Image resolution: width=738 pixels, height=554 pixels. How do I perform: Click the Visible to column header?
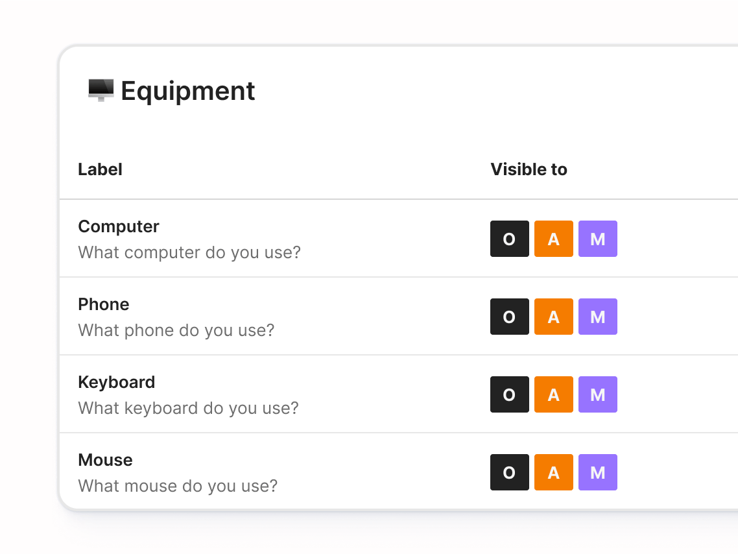[529, 169]
